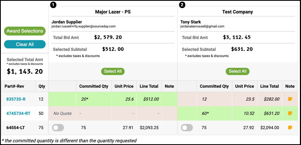Click the No Quote cell for 4745734-RT
This screenshot has height=145, width=301.
62,114
